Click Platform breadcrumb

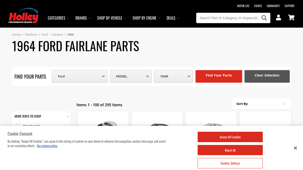coord(31,34)
